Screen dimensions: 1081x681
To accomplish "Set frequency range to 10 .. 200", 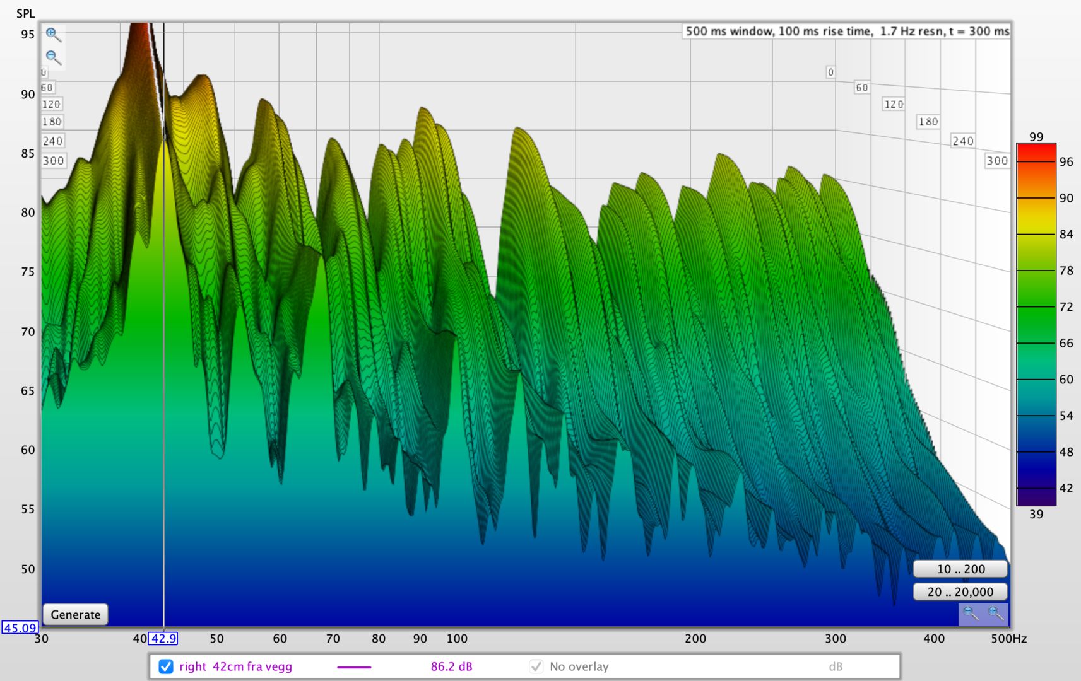I will 960,569.
